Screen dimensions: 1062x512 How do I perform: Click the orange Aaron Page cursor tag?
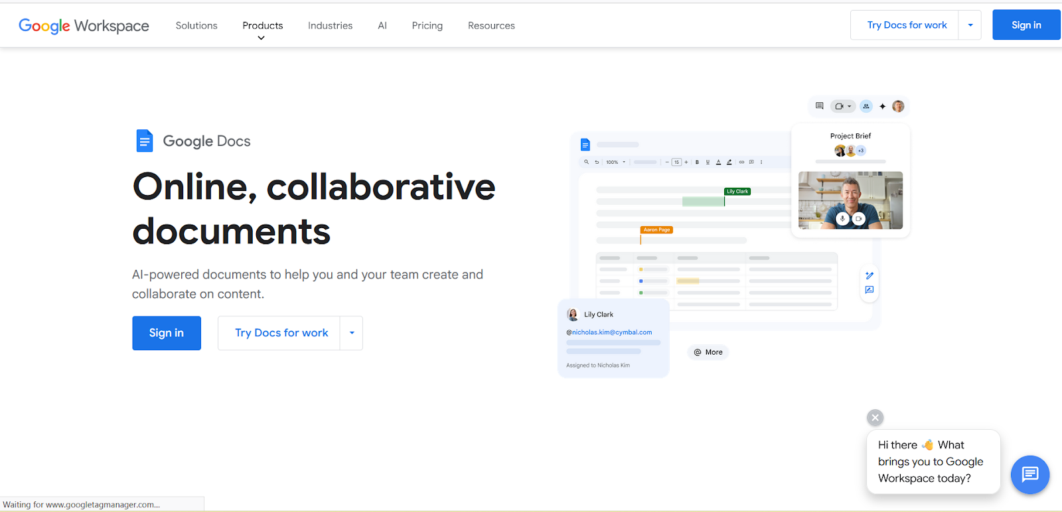coord(656,229)
